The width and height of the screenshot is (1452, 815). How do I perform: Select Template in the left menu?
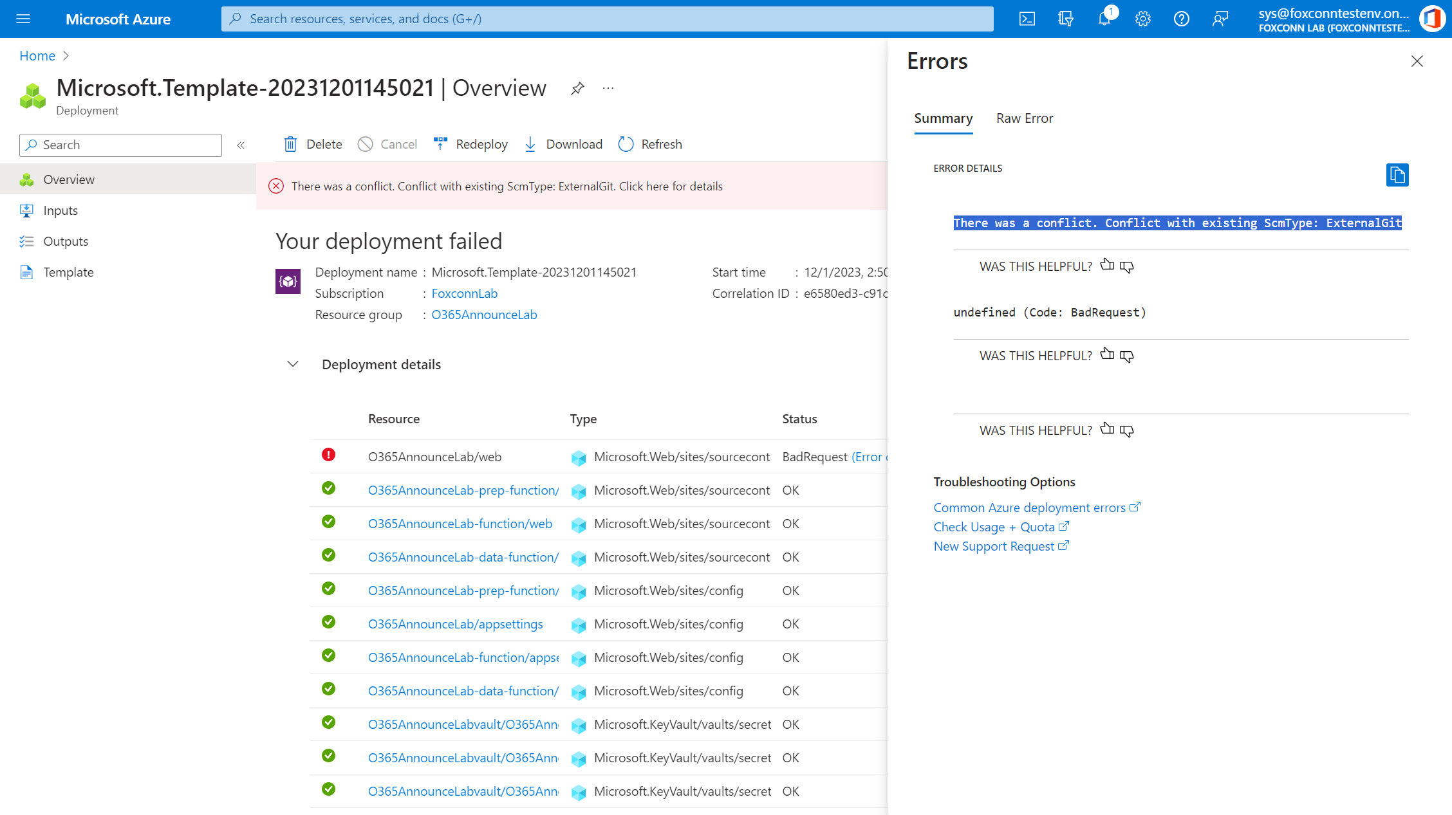pyautogui.click(x=68, y=272)
